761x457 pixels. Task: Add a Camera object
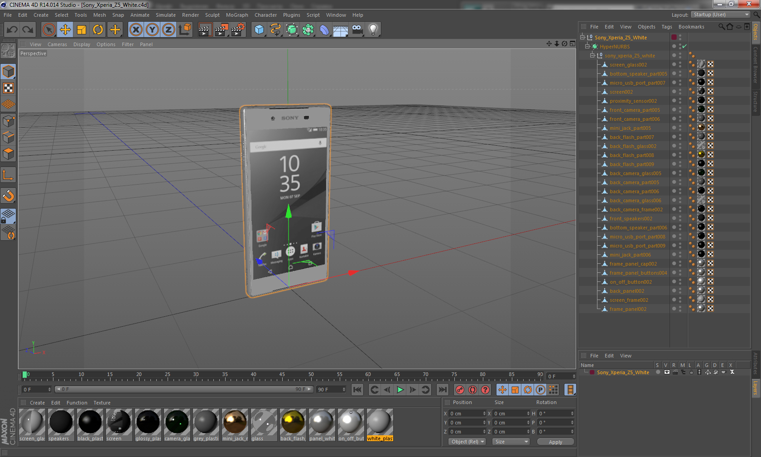357,30
